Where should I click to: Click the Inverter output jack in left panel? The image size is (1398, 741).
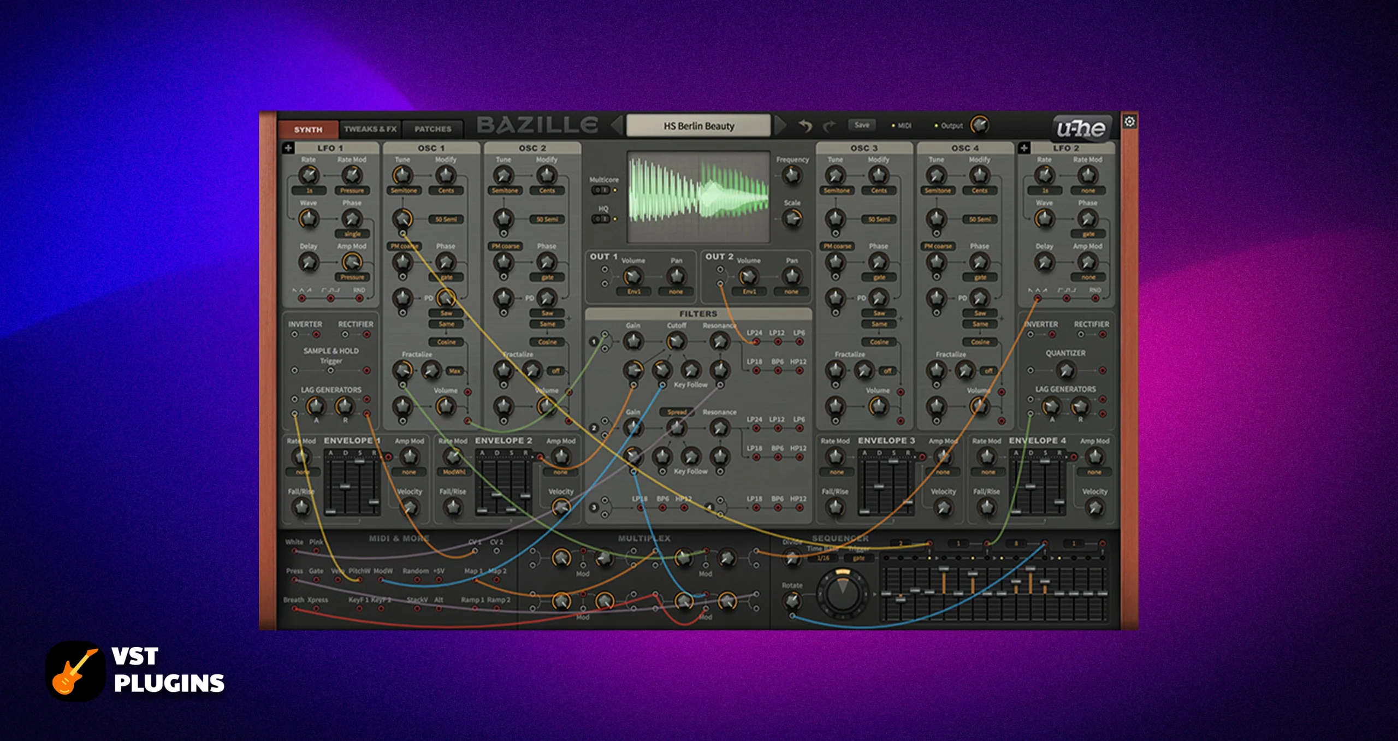(316, 334)
